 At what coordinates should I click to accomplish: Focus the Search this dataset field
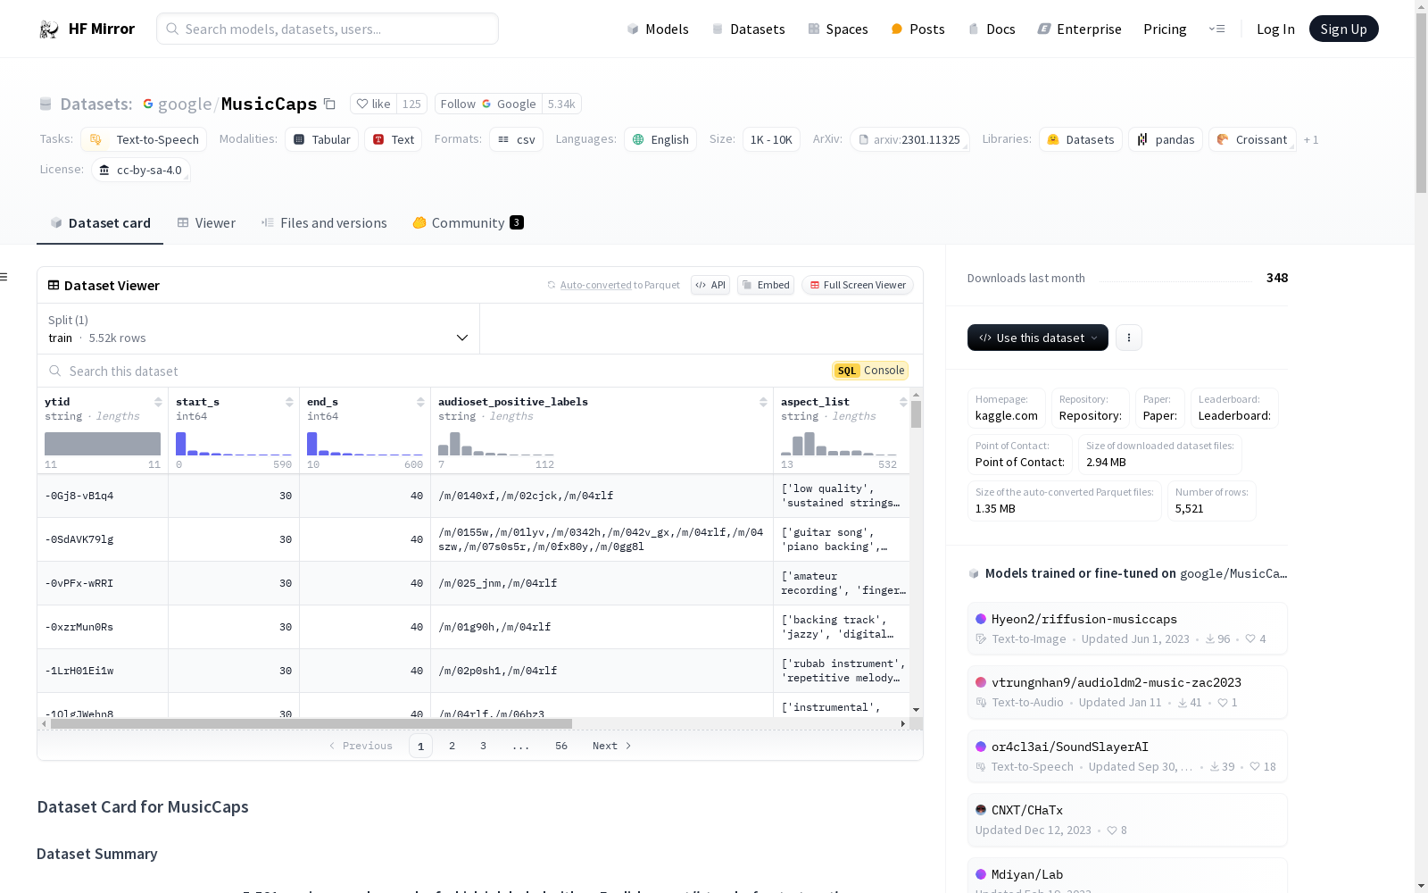tap(435, 371)
